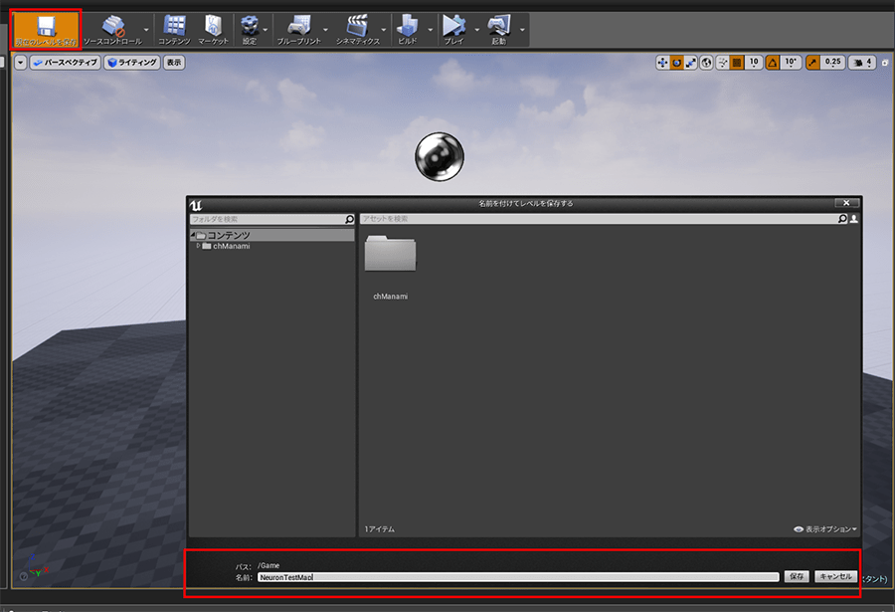Open the grid snap value 10 dropdown

coord(755,63)
